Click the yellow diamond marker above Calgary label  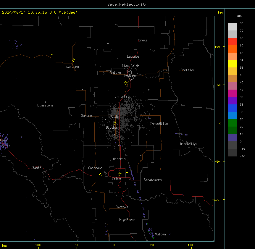120,174
